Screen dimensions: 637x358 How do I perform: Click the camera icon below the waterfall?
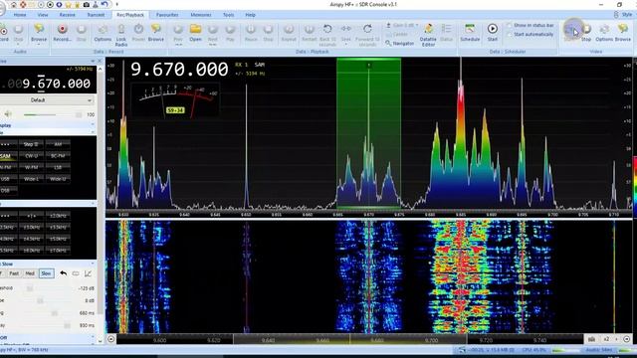point(592,339)
